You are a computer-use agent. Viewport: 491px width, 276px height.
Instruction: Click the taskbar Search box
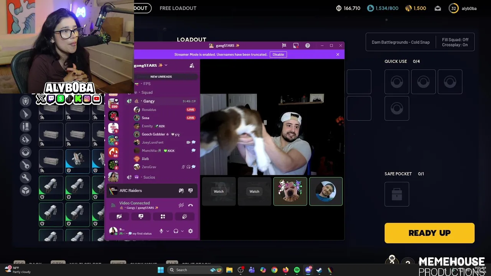click(194, 270)
